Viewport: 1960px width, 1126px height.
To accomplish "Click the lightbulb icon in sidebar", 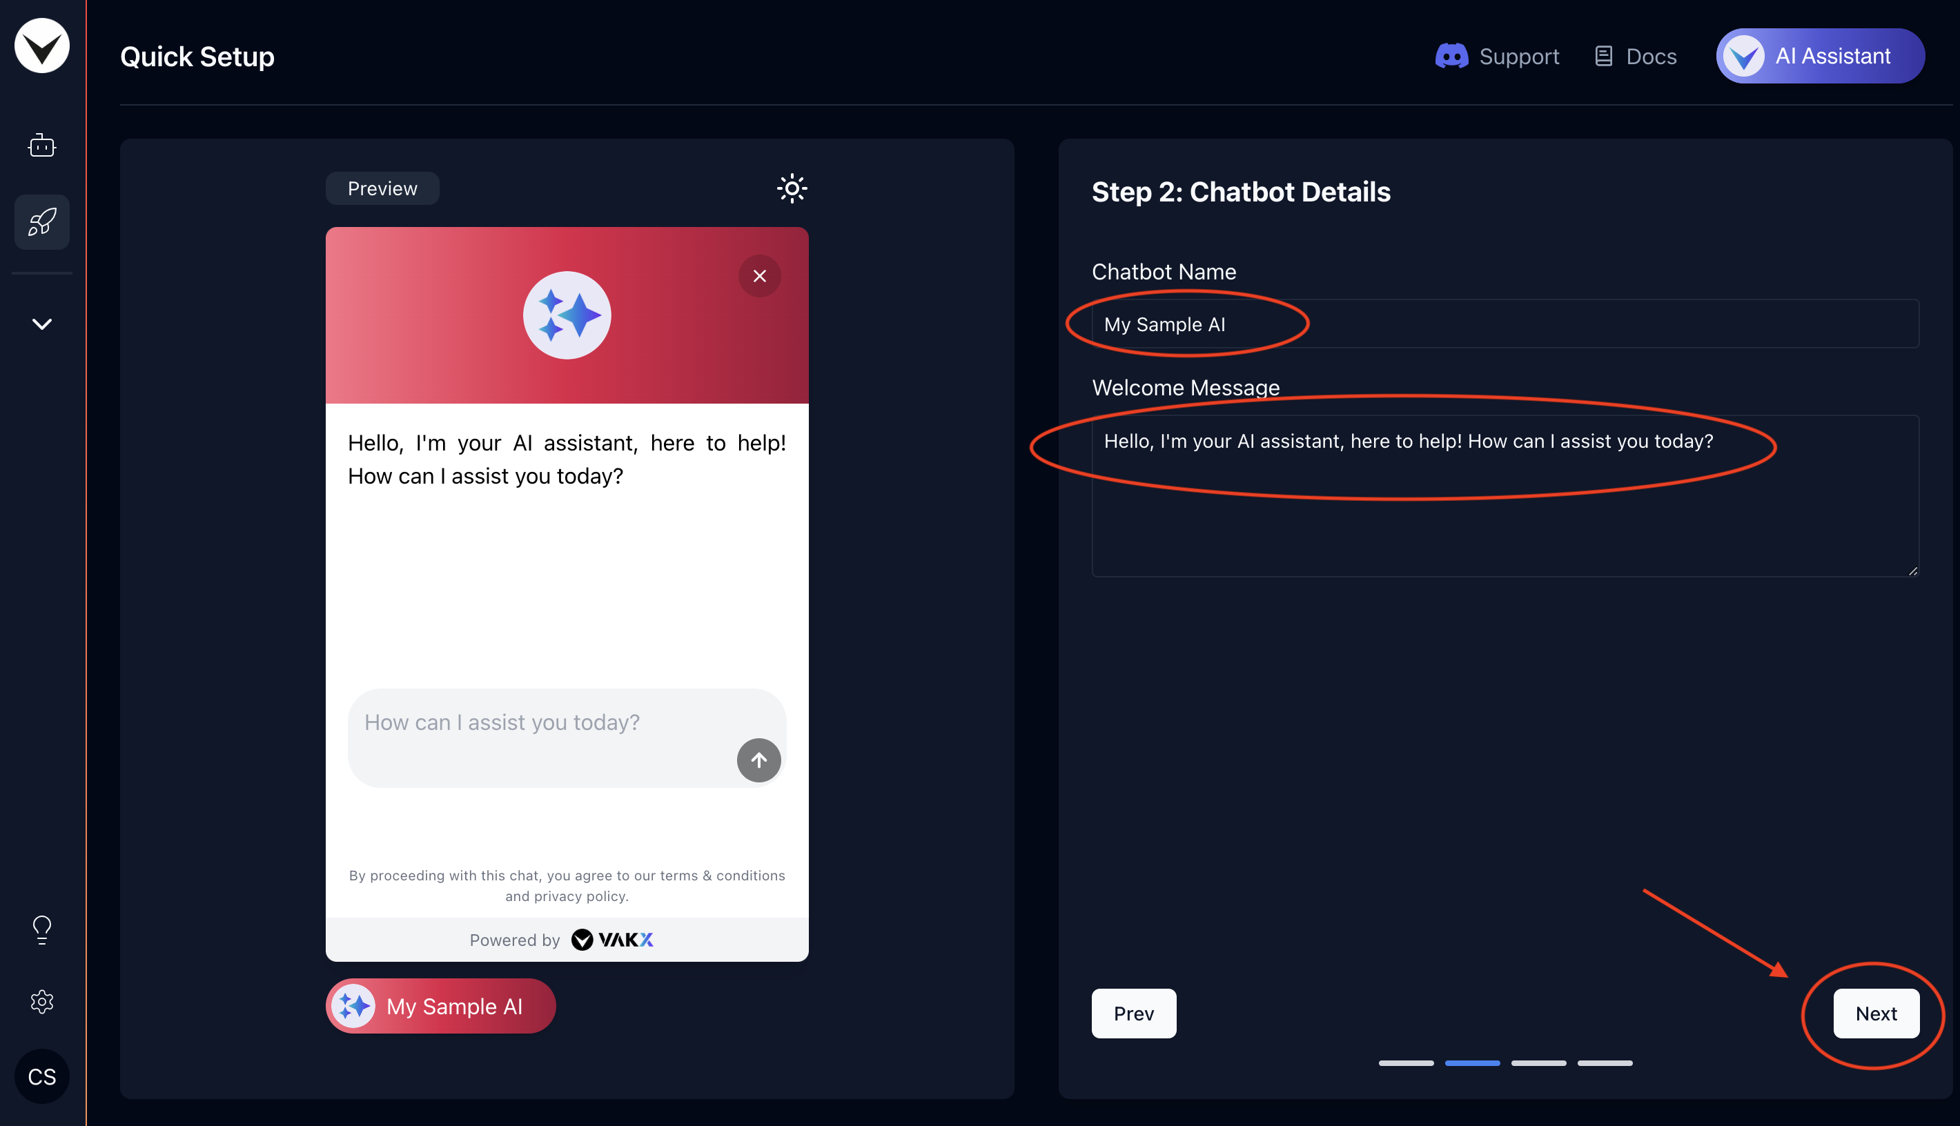I will [x=41, y=928].
